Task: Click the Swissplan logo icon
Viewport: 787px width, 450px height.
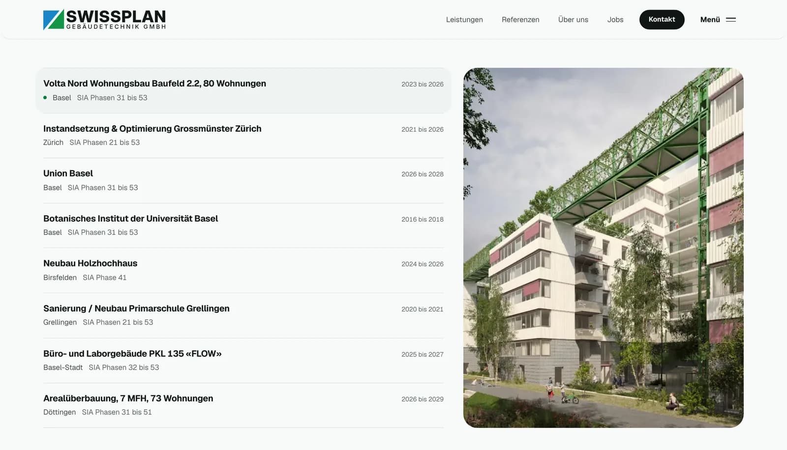Action: [x=54, y=20]
